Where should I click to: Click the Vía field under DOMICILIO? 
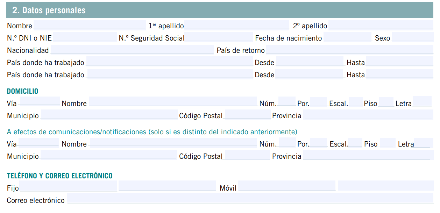[x=39, y=101]
